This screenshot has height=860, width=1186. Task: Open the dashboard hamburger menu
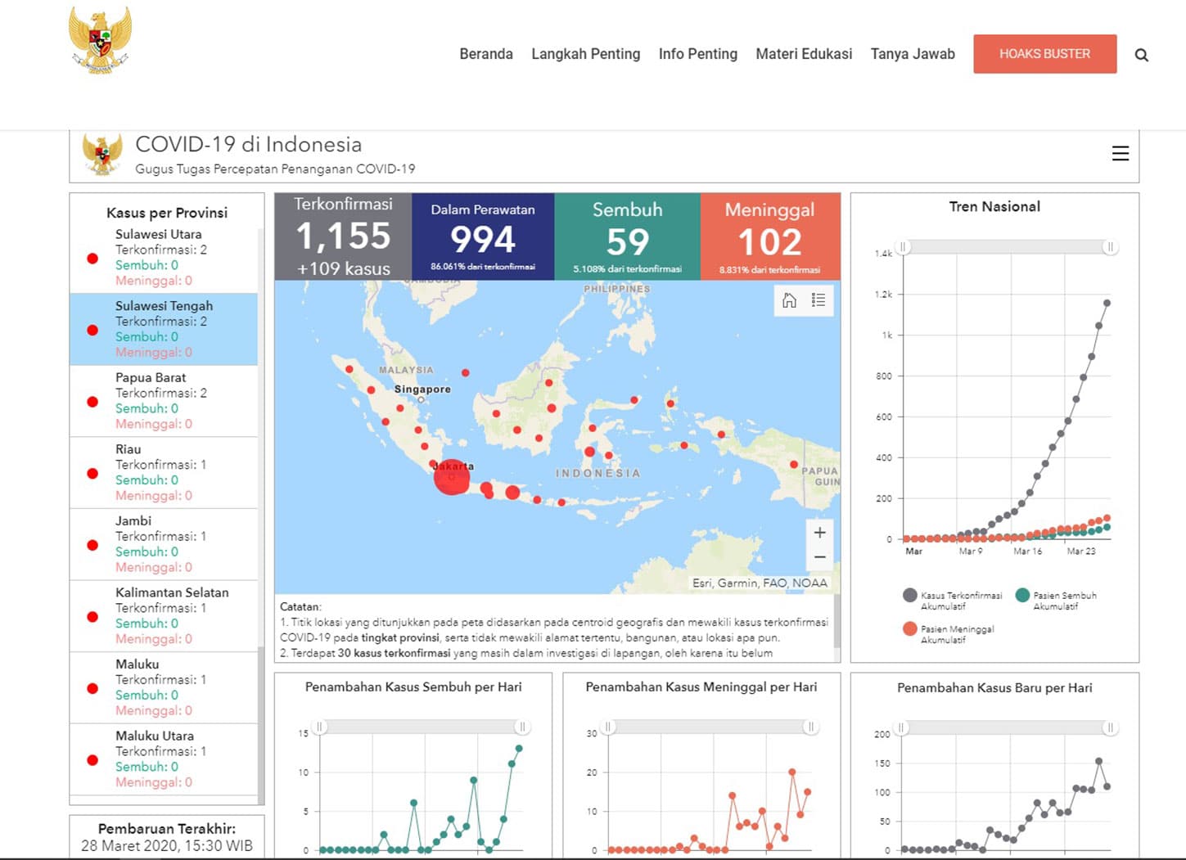[1120, 153]
